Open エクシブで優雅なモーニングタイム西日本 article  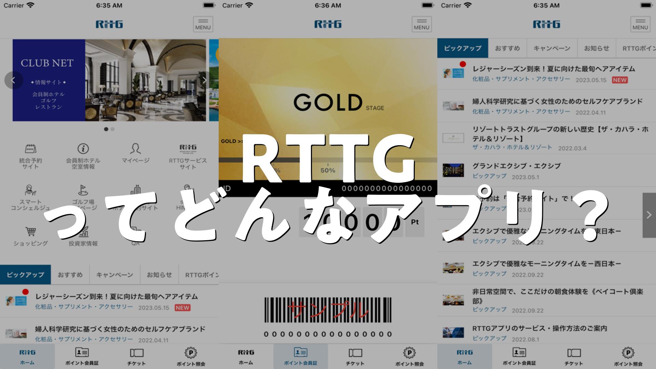tap(547, 269)
